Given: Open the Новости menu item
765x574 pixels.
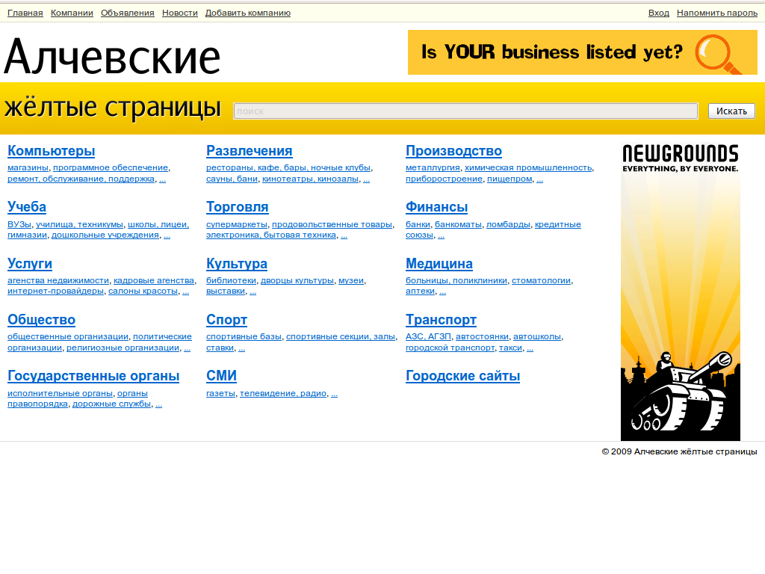Looking at the screenshot, I should pos(179,12).
